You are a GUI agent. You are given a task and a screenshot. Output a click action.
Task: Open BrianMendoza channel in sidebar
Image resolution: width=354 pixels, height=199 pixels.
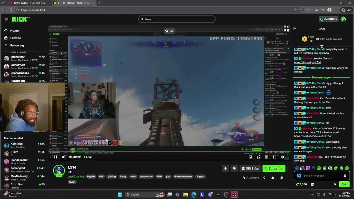24,75
